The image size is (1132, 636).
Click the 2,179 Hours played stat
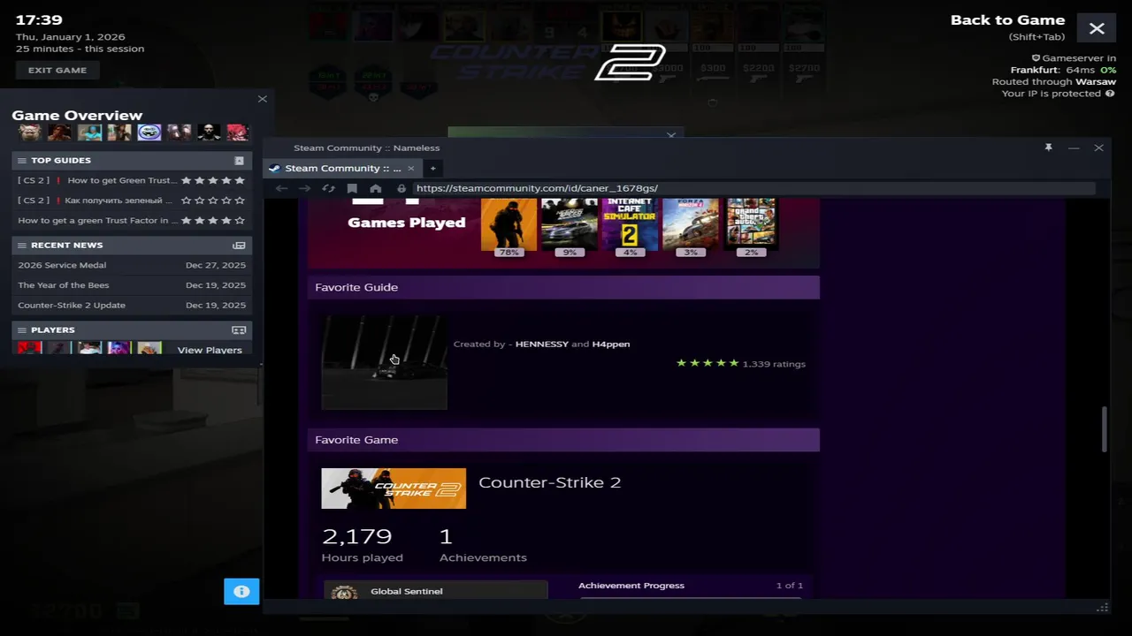(x=362, y=545)
